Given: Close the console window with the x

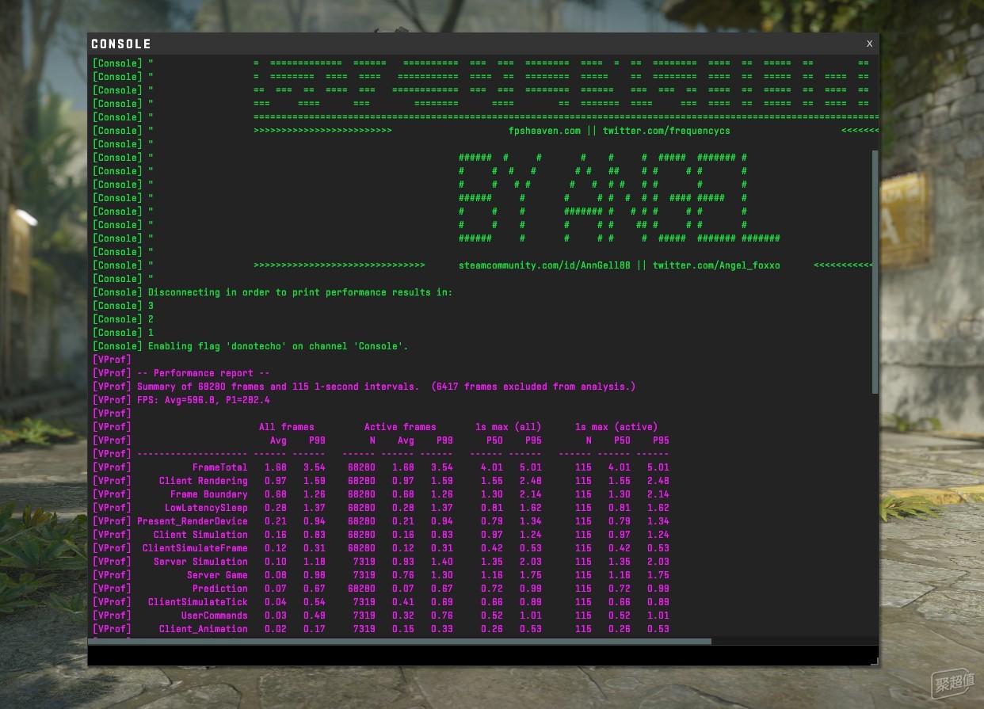Looking at the screenshot, I should [x=869, y=44].
